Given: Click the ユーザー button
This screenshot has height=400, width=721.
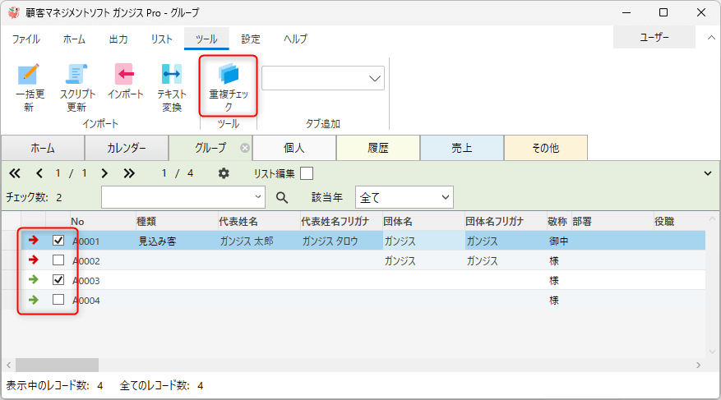Looking at the screenshot, I should 654,38.
